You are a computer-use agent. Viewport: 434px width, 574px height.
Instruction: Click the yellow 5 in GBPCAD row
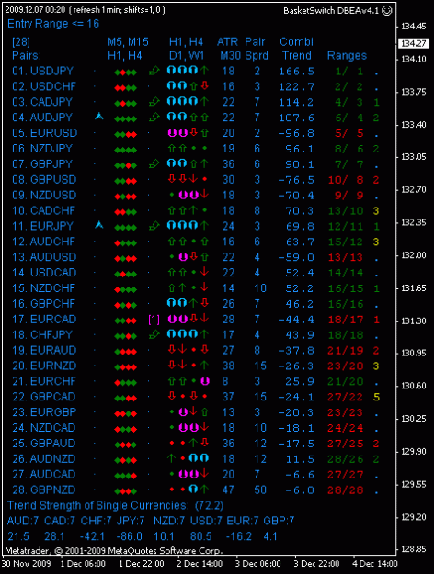click(x=376, y=397)
